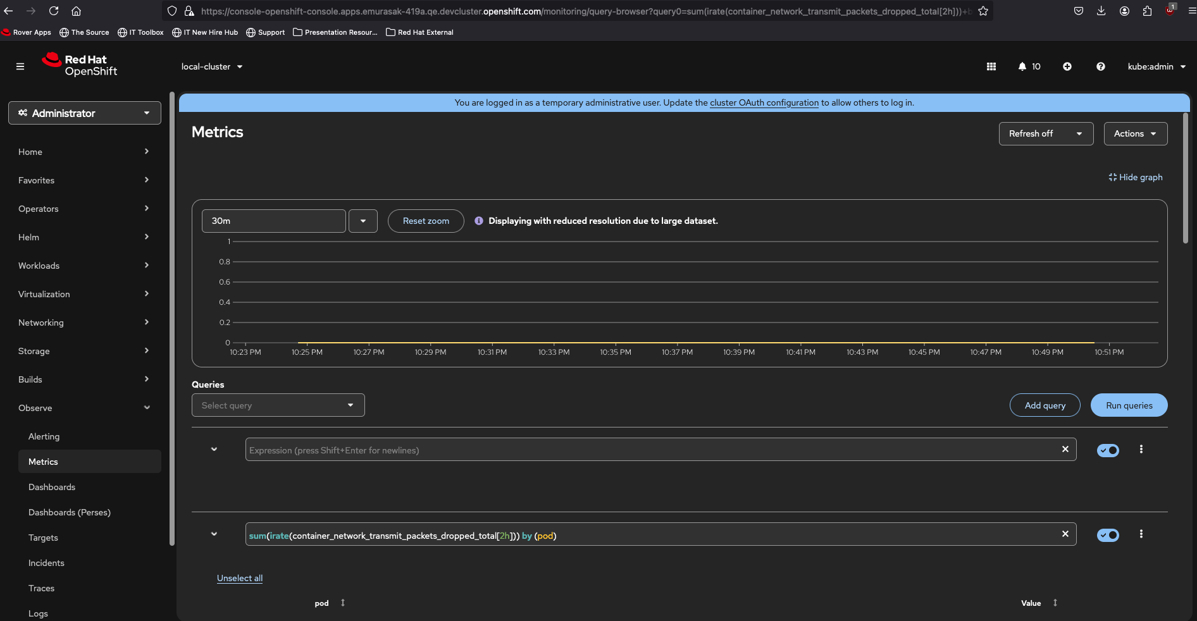Click the Add query button
The height and width of the screenshot is (621, 1197).
tap(1045, 405)
